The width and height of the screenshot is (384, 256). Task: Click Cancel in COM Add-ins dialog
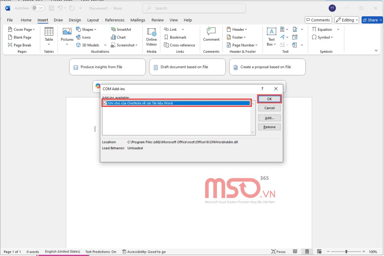coord(269,108)
